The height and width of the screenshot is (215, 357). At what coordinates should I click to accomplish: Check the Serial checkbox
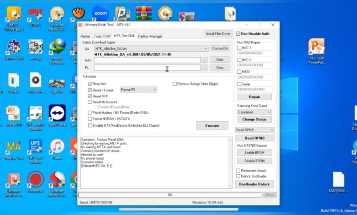coord(239,84)
